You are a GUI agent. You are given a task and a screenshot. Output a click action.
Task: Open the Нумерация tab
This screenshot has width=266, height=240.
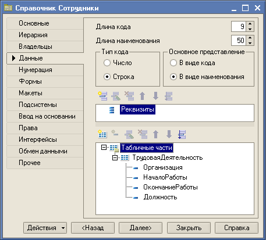point(45,70)
